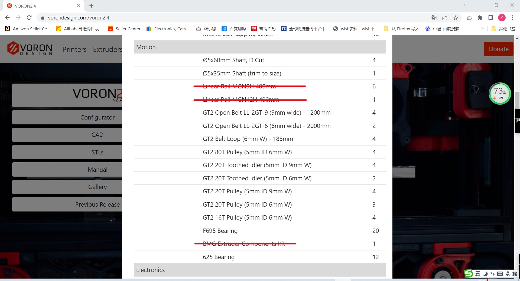Screen dimensions: 520x281
Task: Open the IME soft keyboard icon
Action: point(500,274)
